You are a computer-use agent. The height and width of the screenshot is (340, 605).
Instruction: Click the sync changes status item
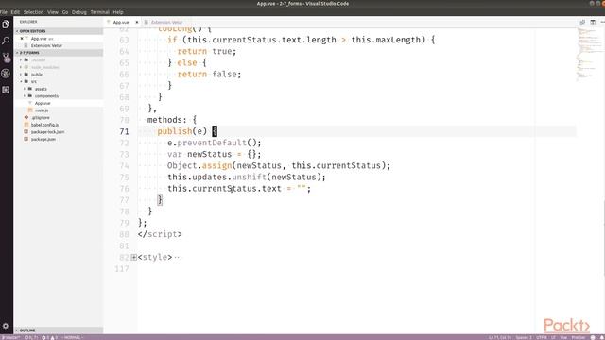tap(31, 338)
